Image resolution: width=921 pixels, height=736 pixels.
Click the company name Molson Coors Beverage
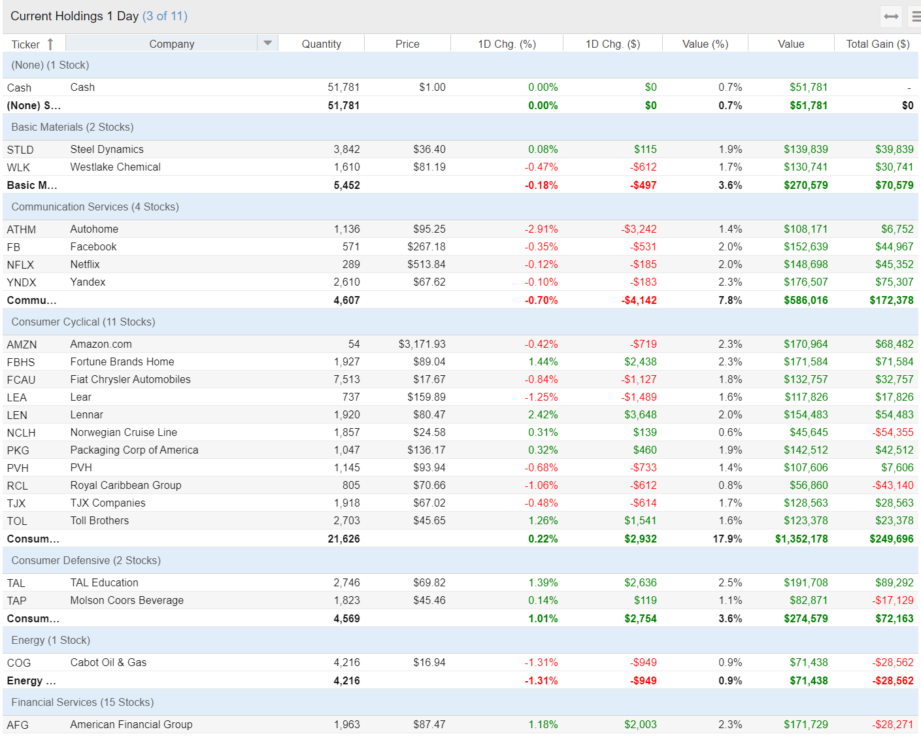click(x=127, y=600)
